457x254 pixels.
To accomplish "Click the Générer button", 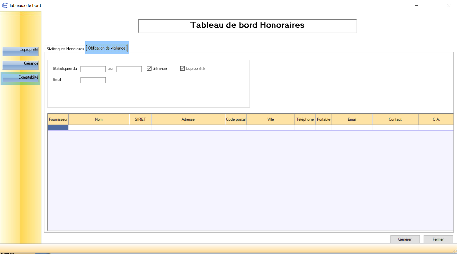I will [405, 239].
